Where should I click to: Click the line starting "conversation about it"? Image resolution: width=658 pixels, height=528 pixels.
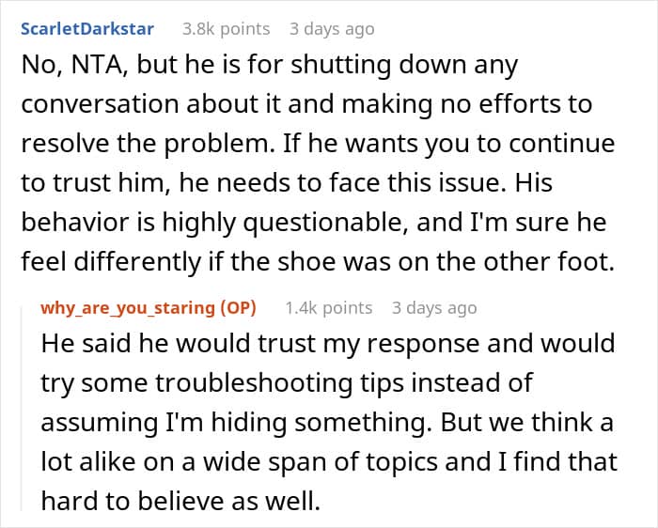[305, 106]
